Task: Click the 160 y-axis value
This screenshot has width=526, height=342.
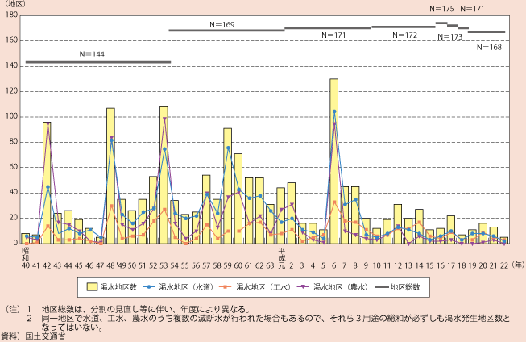Action: pyautogui.click(x=12, y=40)
